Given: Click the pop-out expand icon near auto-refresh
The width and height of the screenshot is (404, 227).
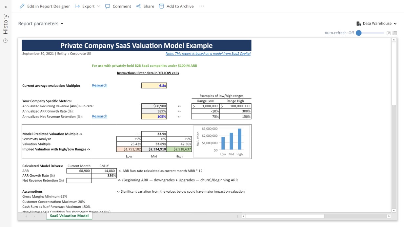Looking at the screenshot, I should (389, 33).
